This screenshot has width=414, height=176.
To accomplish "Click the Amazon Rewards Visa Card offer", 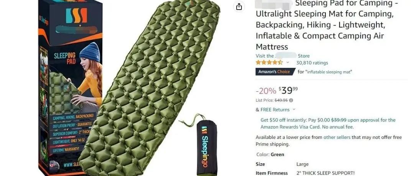I will (328, 123).
